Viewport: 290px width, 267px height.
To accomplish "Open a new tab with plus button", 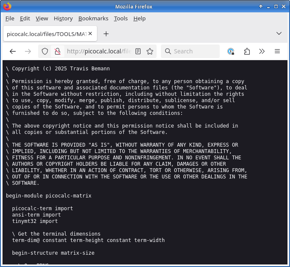I will click(x=106, y=34).
